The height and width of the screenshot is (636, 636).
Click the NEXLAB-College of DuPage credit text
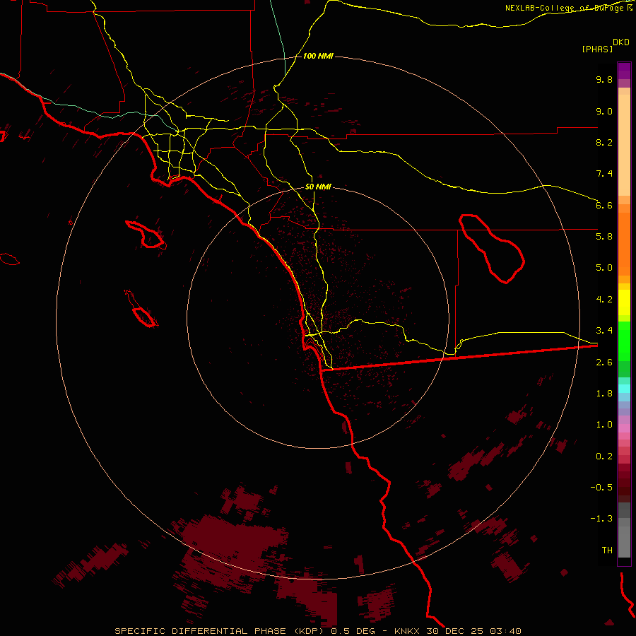(x=565, y=8)
